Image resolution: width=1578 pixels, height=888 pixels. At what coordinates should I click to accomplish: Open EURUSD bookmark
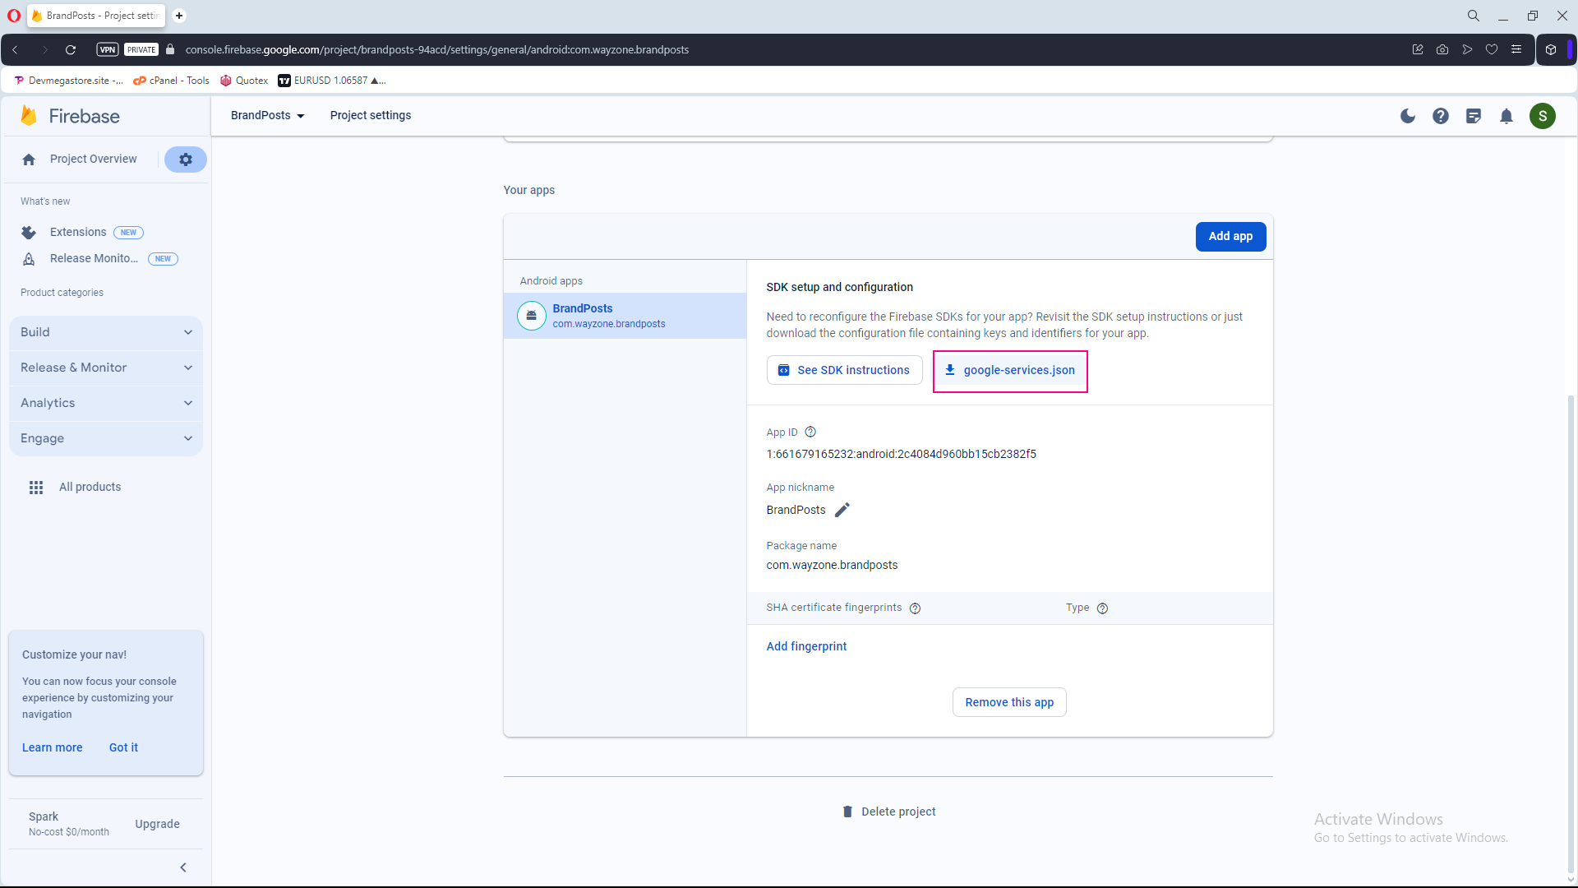click(331, 81)
